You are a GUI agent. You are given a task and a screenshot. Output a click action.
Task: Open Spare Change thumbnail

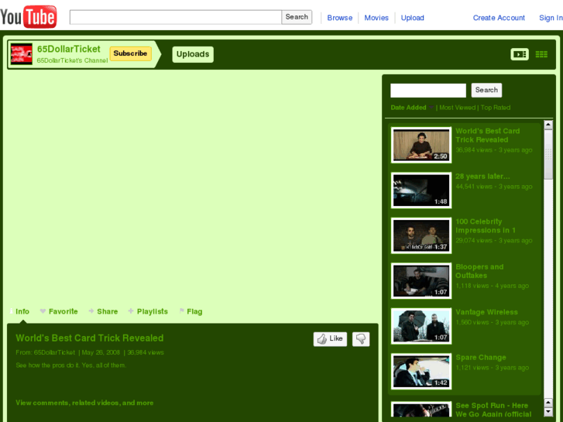pos(421,371)
